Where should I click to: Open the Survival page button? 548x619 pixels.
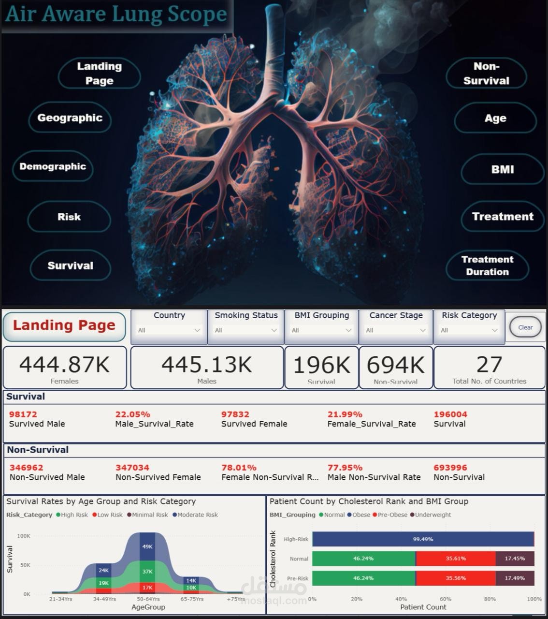coord(71,265)
